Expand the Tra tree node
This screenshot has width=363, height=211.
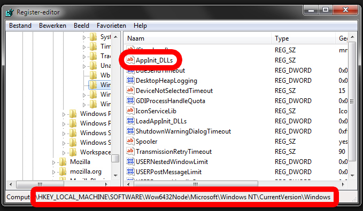84,57
